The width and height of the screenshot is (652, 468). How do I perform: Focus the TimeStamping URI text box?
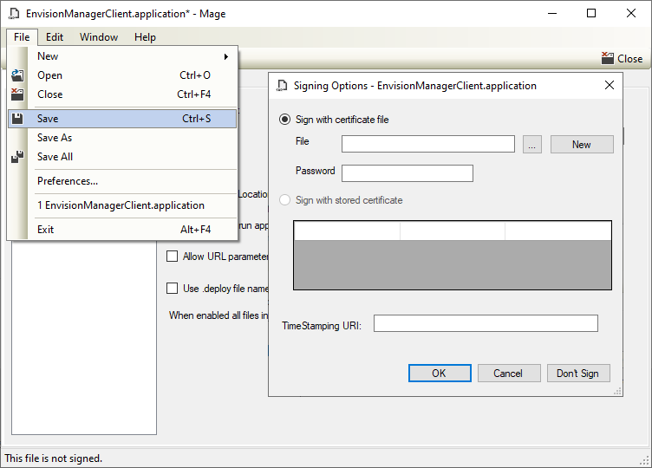[x=486, y=323]
